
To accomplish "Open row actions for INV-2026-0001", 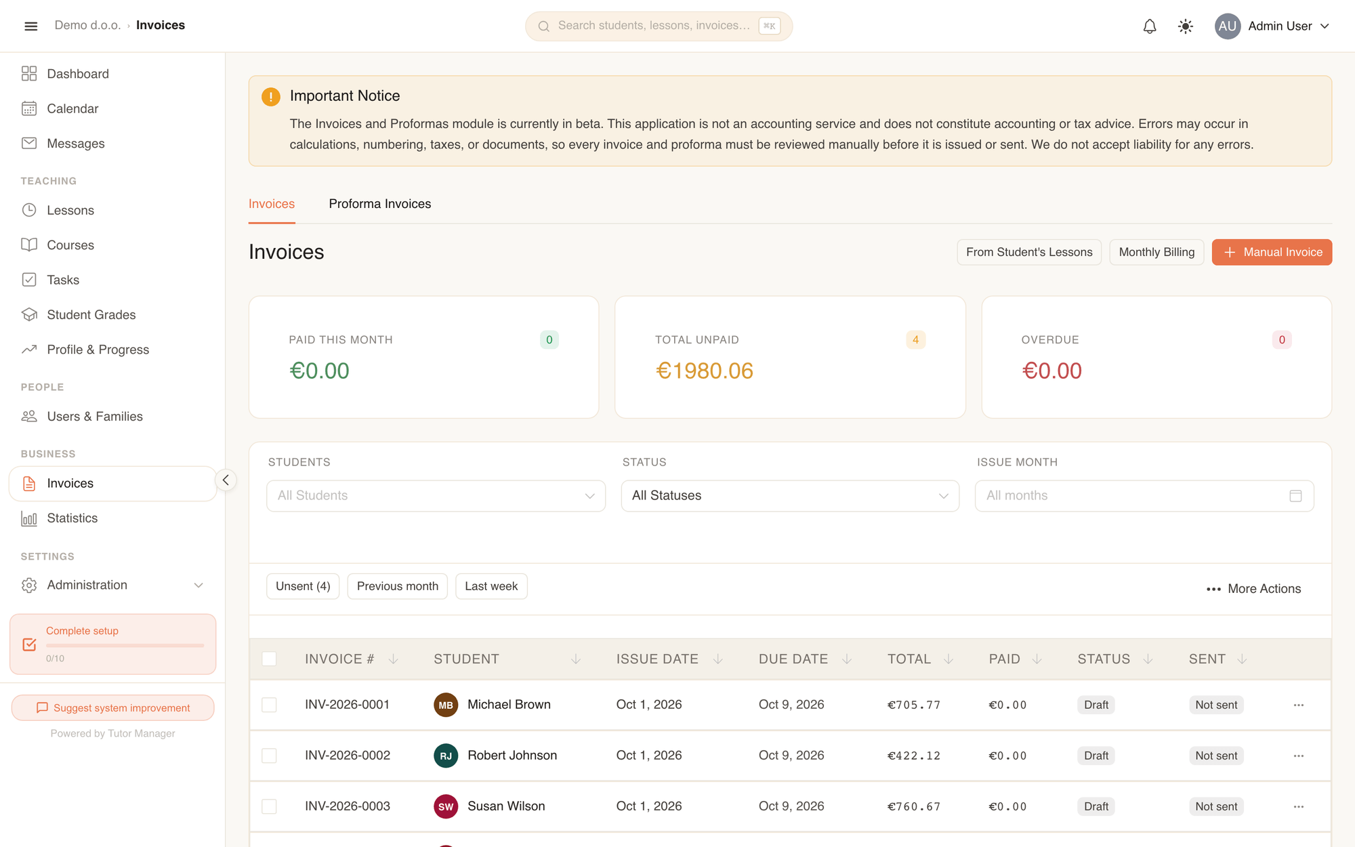I will (1298, 705).
